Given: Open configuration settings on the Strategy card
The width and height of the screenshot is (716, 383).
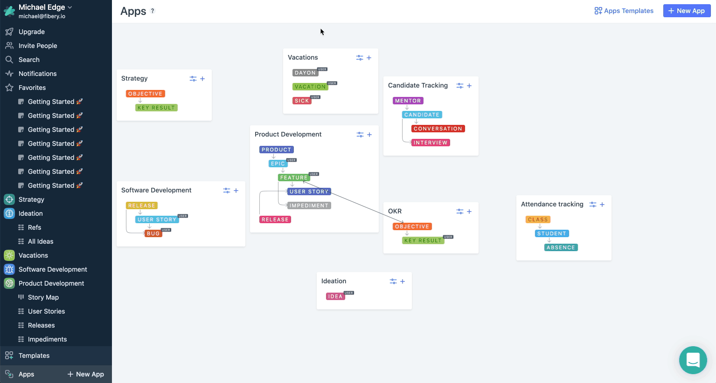Looking at the screenshot, I should 193,78.
